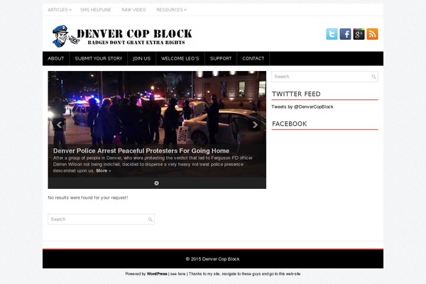This screenshot has width=426, height=284.
Task: Open the Join Us page
Action: (x=141, y=58)
